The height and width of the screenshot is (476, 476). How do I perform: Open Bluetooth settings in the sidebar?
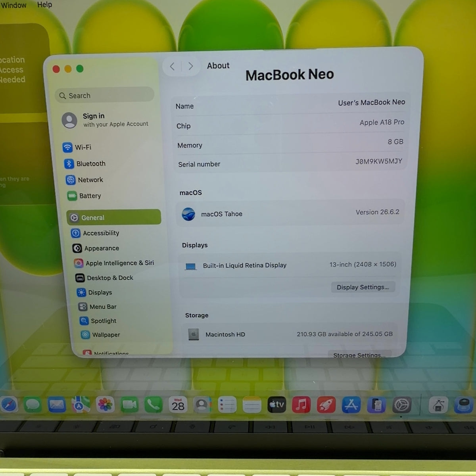85,163
